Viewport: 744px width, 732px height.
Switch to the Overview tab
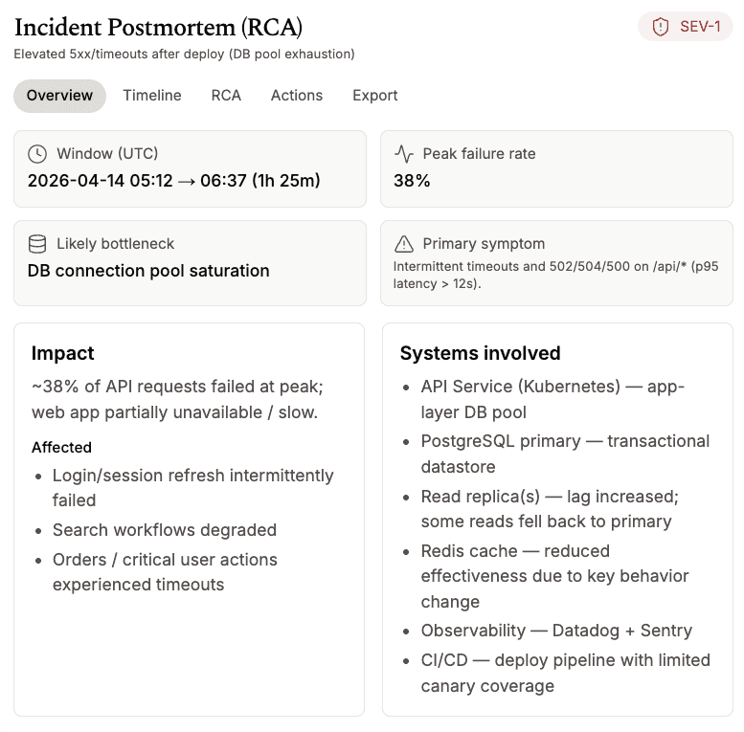tap(59, 96)
